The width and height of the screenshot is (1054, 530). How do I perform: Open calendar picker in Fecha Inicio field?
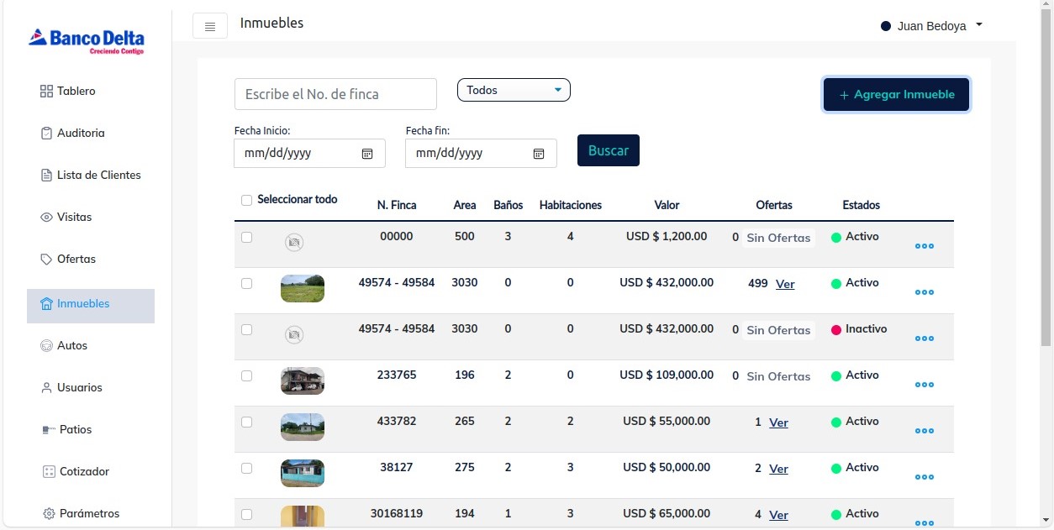[x=367, y=154]
